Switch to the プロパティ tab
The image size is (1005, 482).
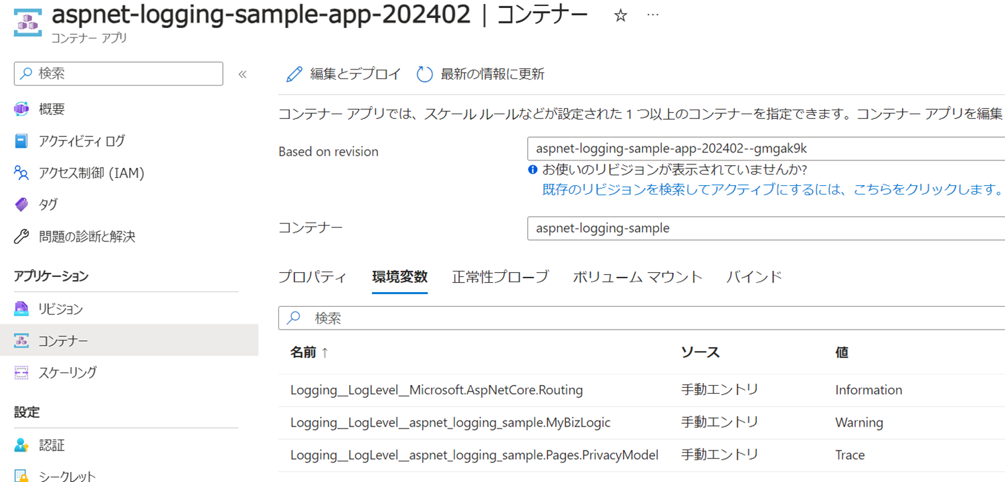tap(312, 277)
